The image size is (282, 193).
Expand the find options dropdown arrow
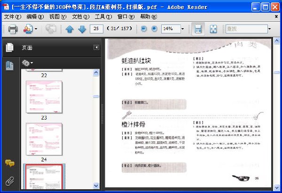point(269,29)
